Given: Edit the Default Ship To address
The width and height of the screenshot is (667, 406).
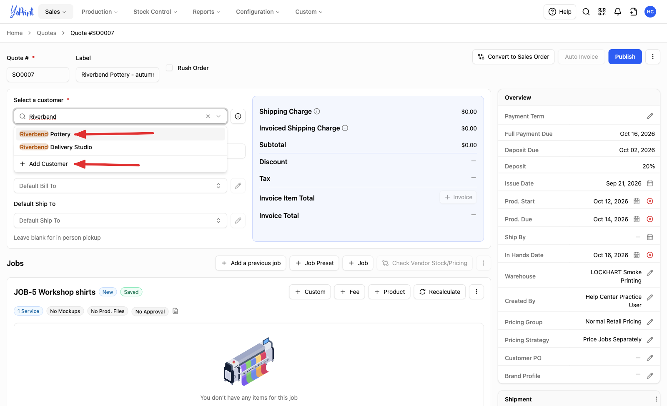Looking at the screenshot, I should point(238,221).
